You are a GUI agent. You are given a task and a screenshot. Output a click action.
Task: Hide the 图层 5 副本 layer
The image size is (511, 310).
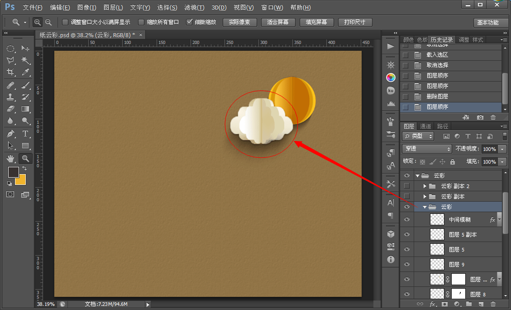tap(407, 235)
